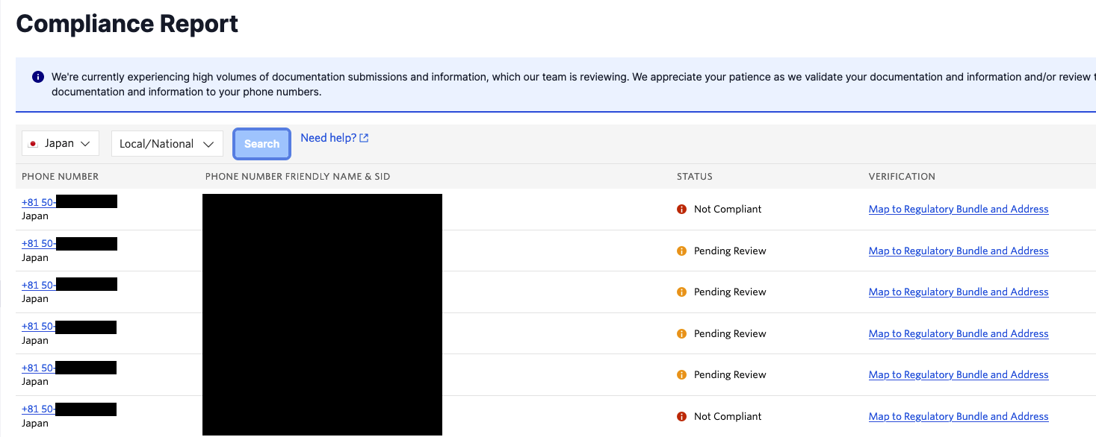Click the orange Pending Review icon in third row
The width and height of the screenshot is (1096, 437).
pyautogui.click(x=681, y=292)
